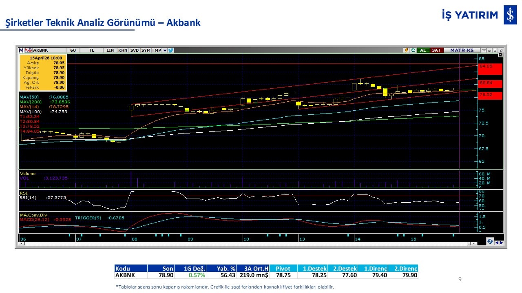
Task: Toggle the SVD level button
Action: pos(135,50)
